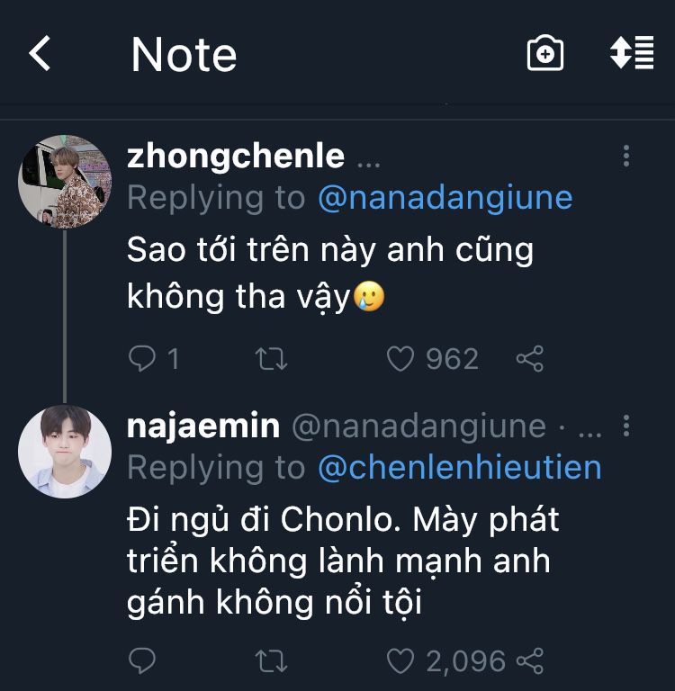Retweet zhongchenle's tweet
This screenshot has width=675, height=691.
tap(271, 360)
